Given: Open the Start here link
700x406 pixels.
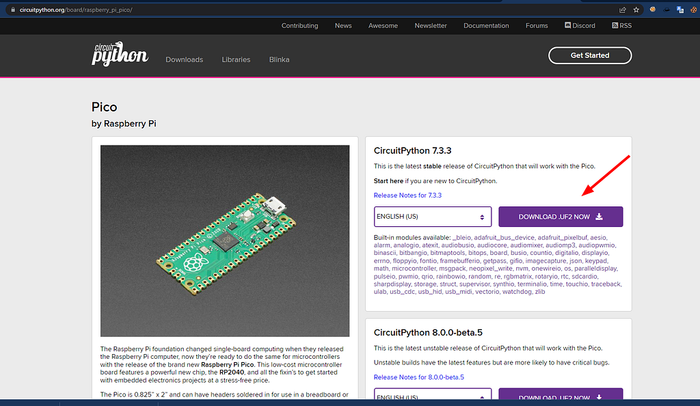Looking at the screenshot, I should (x=388, y=180).
